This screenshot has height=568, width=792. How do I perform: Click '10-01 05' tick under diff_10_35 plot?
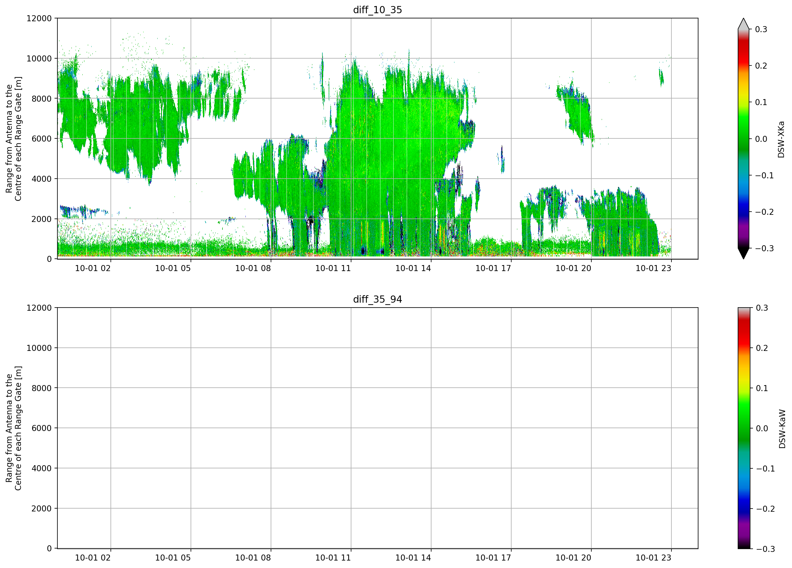[173, 268]
